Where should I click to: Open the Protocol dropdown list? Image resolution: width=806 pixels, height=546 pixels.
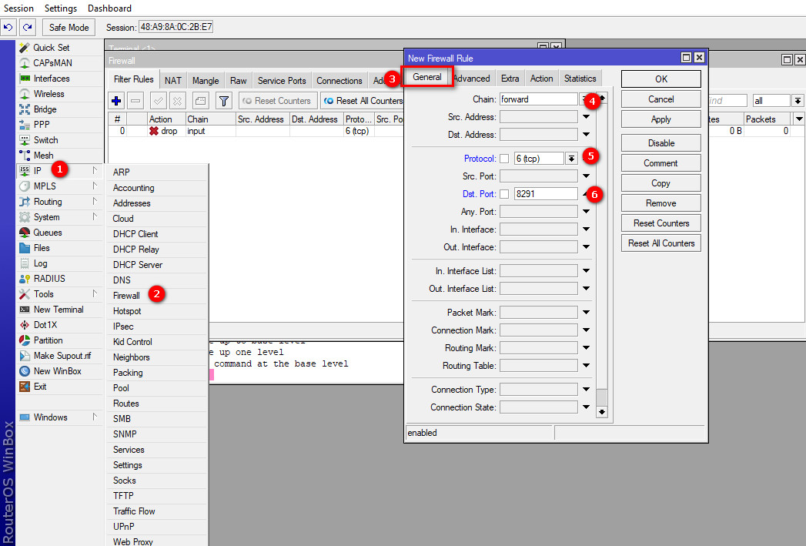pyautogui.click(x=571, y=159)
